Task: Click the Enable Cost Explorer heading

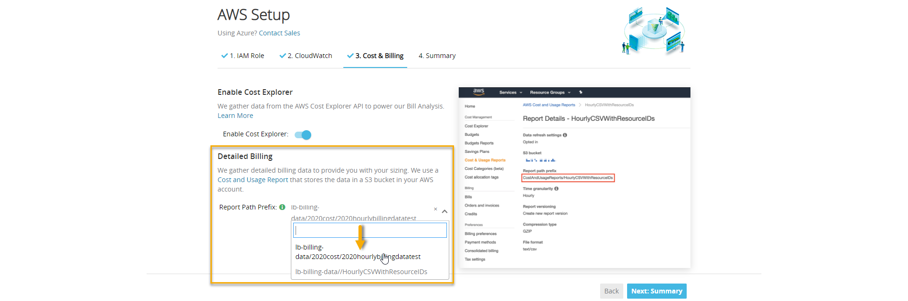Action: (255, 92)
